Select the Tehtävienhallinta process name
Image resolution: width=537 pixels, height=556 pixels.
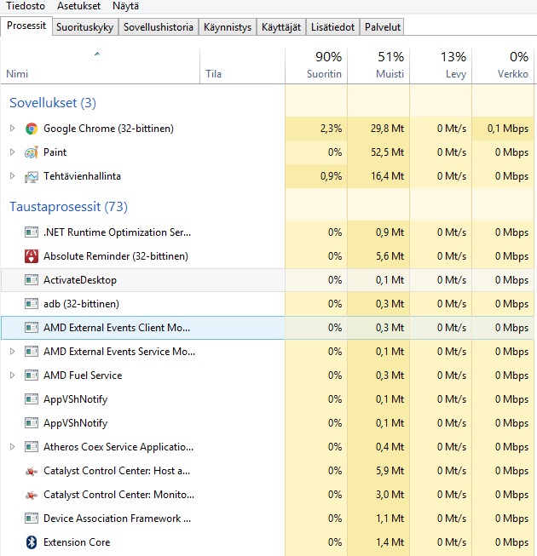(x=82, y=176)
